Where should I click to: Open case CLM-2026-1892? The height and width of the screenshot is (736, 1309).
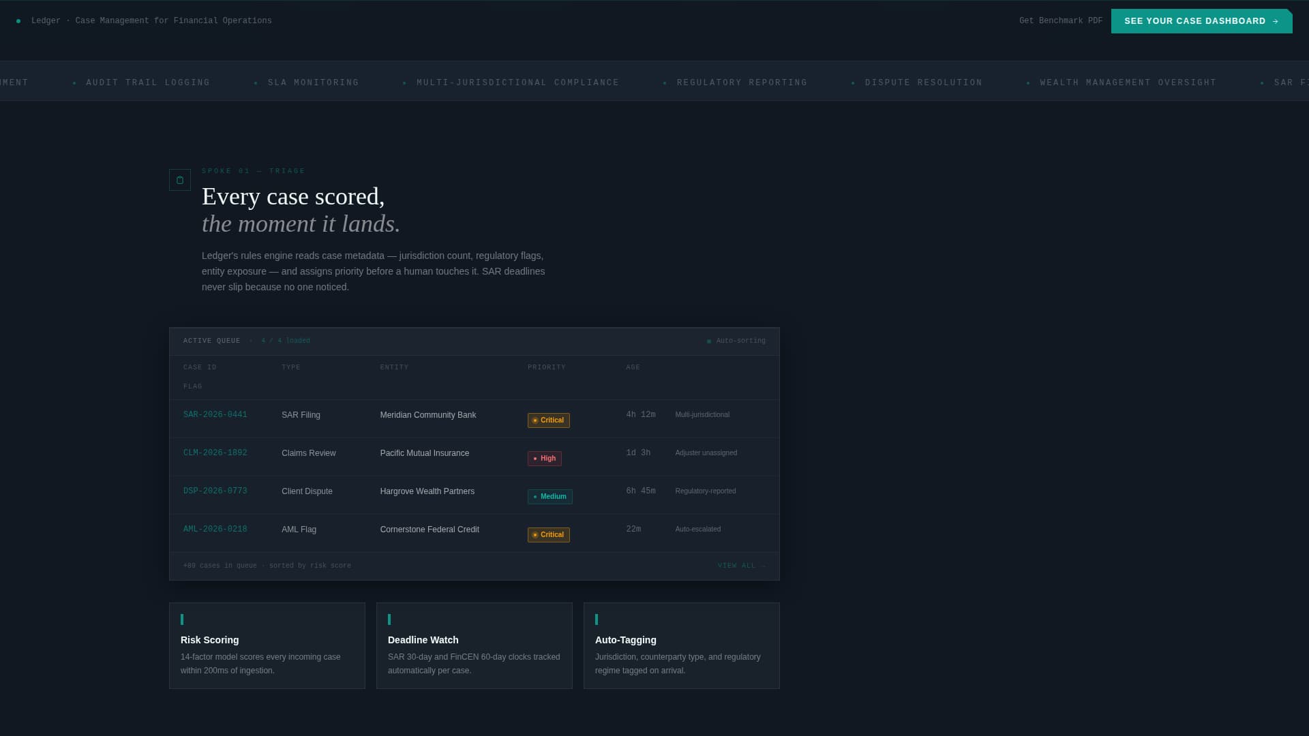click(215, 453)
